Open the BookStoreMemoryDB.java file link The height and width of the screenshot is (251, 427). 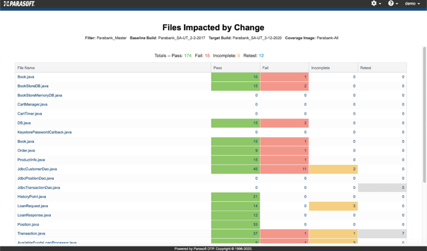point(40,95)
